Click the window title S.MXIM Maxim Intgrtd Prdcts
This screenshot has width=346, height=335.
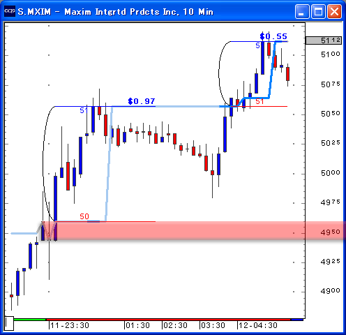click(x=116, y=11)
